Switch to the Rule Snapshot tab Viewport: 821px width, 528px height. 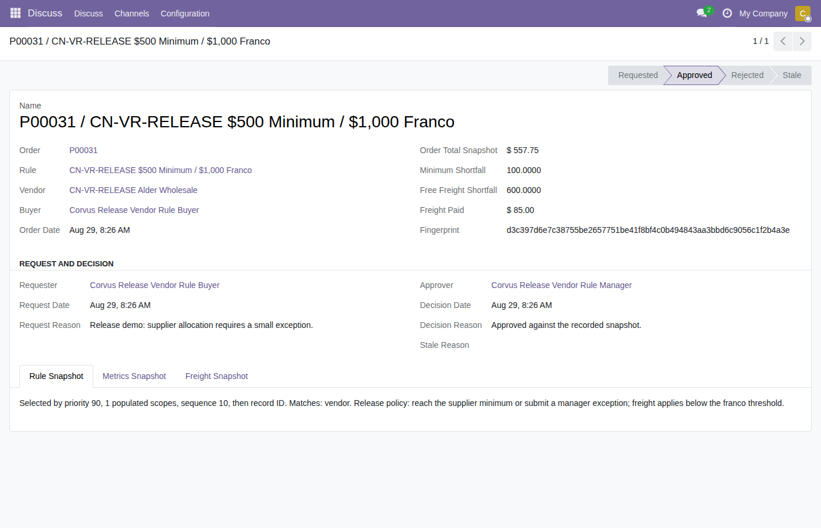(x=56, y=376)
